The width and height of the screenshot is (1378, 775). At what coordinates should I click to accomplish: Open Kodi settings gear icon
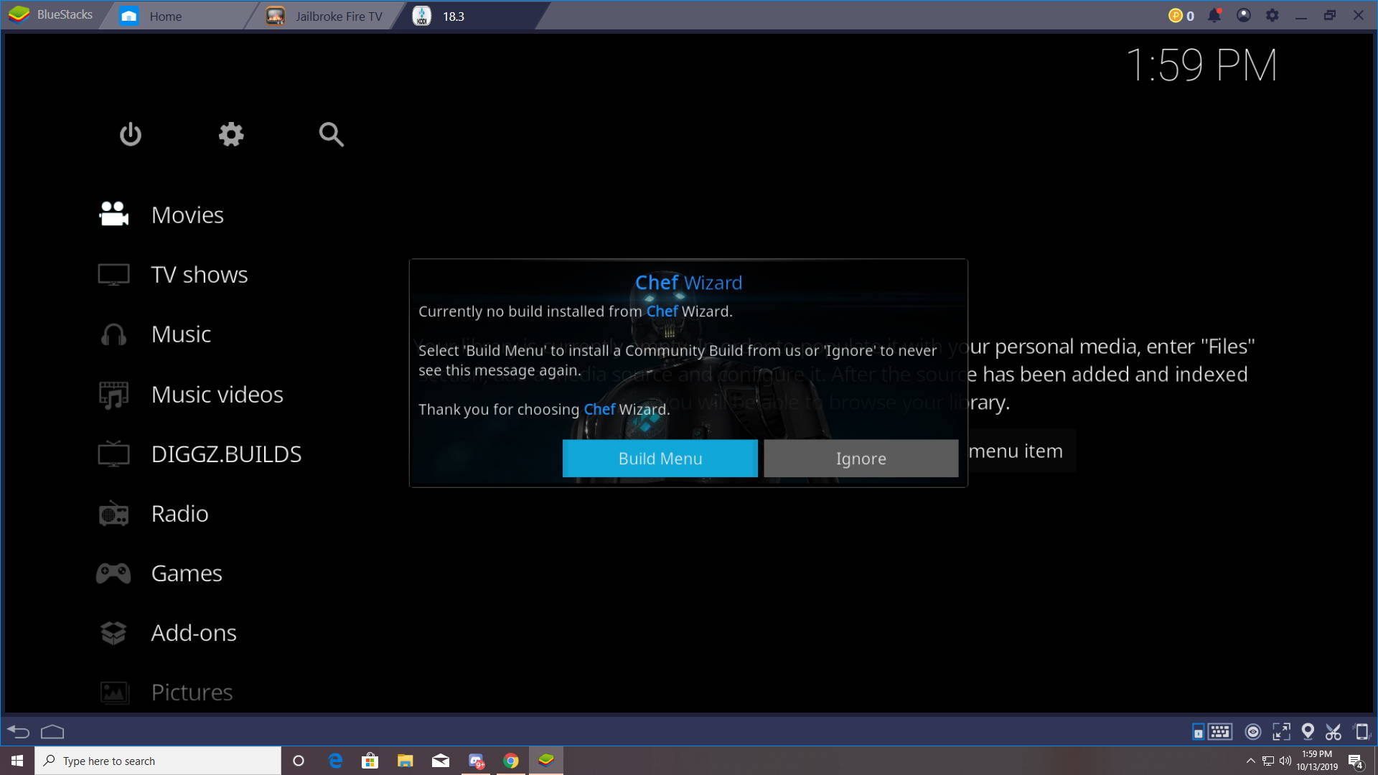231,134
